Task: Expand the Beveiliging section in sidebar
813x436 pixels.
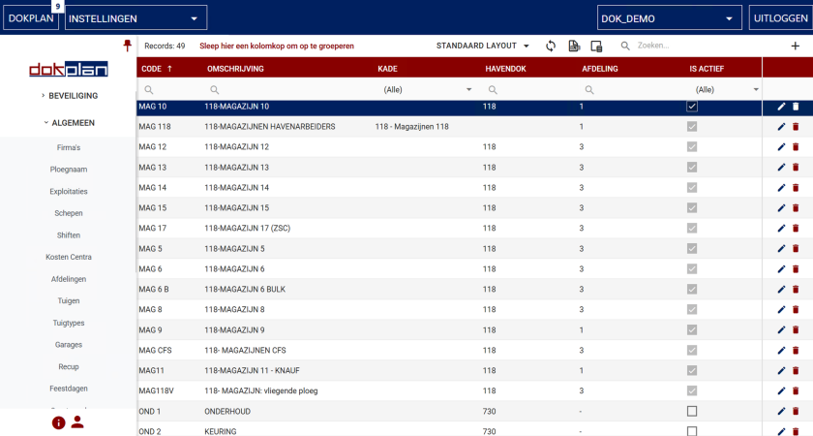Action: point(69,96)
